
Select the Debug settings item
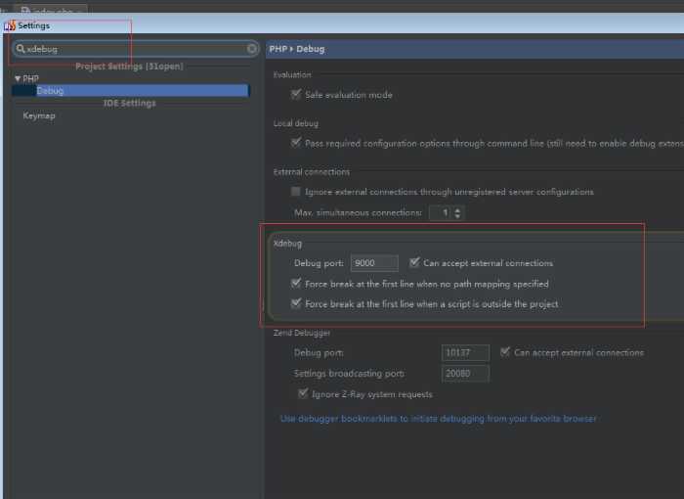(x=130, y=90)
